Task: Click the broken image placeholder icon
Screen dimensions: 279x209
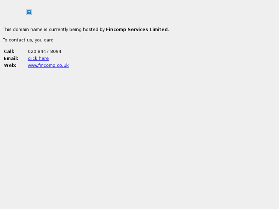Action: 29,12
